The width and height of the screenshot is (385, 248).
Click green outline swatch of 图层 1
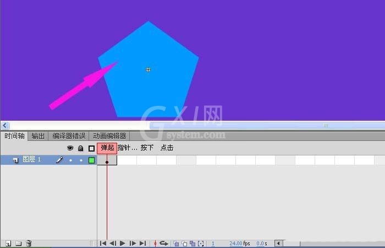click(91, 160)
